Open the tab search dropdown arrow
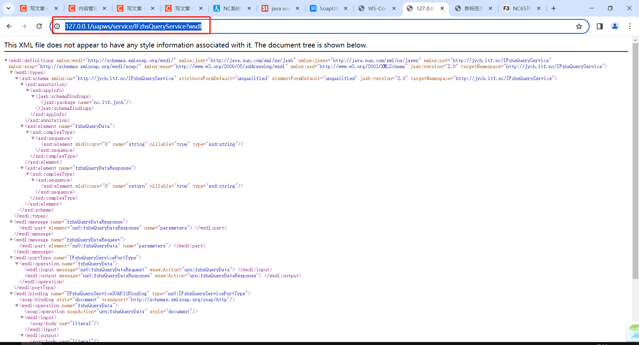639x345 pixels. coord(8,8)
